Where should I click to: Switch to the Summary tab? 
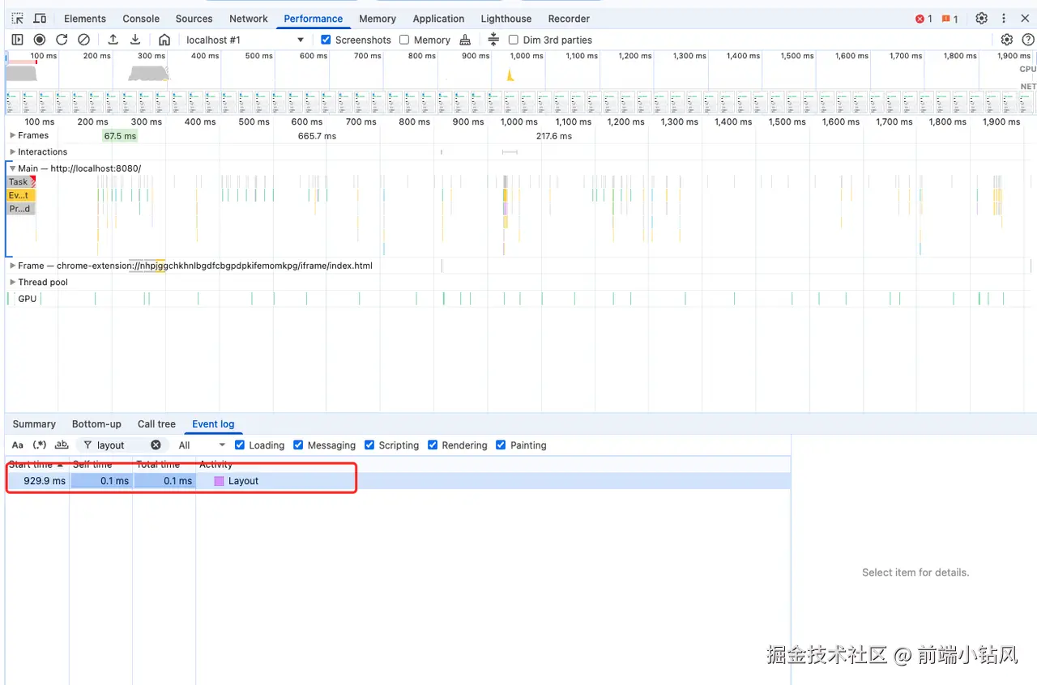pos(34,423)
